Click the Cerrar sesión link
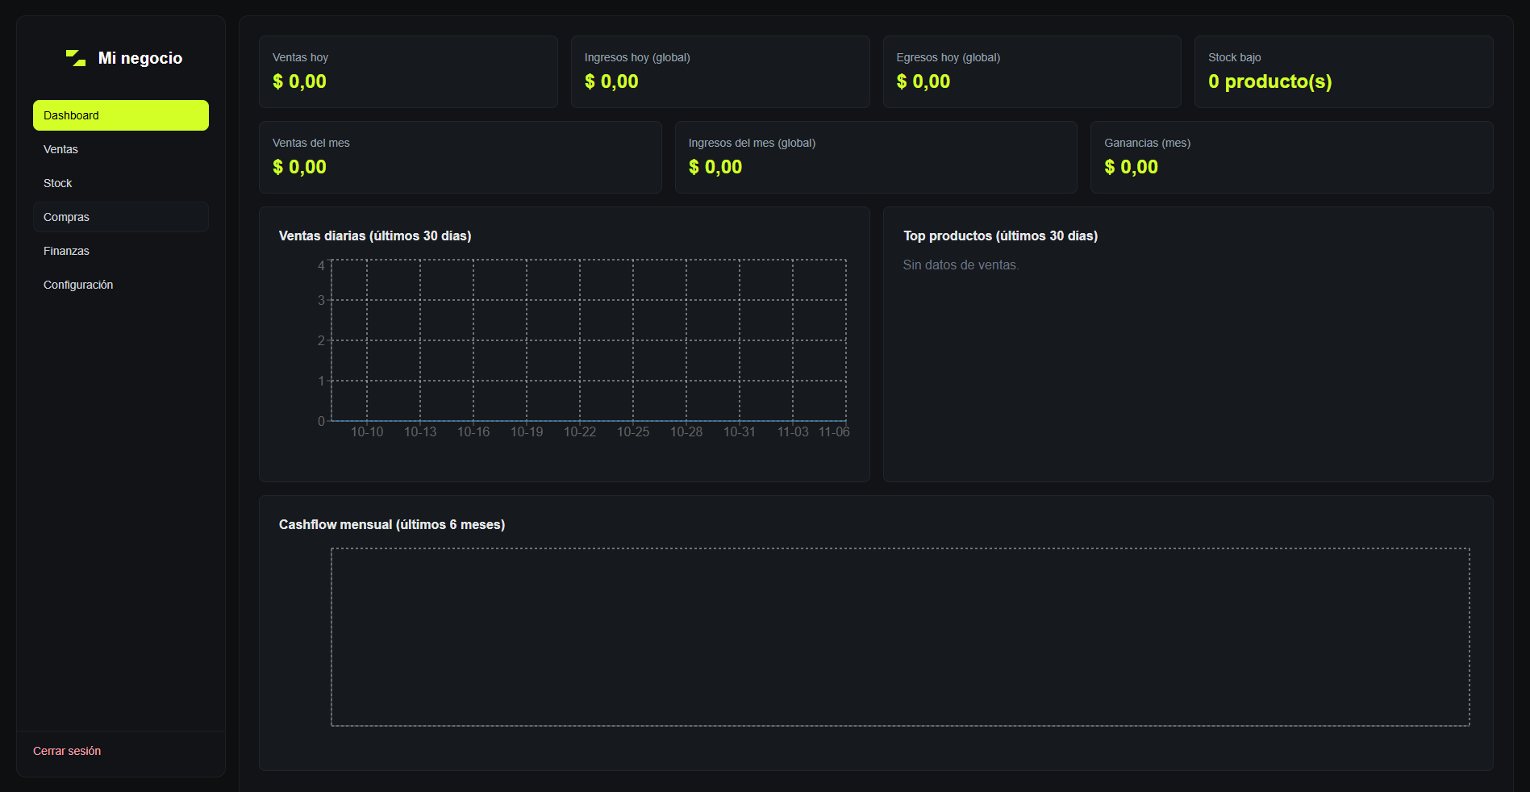 pos(67,751)
